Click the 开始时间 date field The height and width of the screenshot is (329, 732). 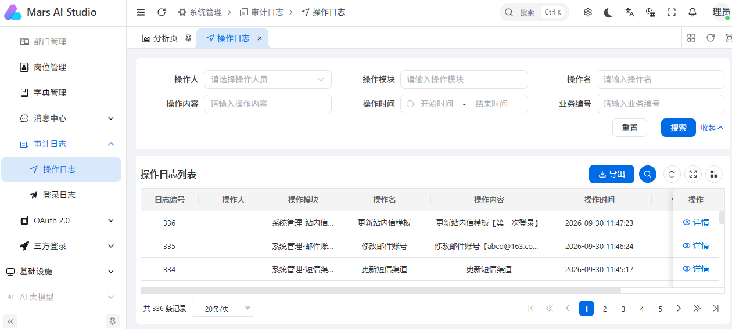436,104
